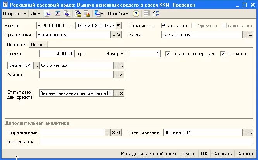
Task: Click the cancel posting icon with red cross
Action: coord(87,14)
